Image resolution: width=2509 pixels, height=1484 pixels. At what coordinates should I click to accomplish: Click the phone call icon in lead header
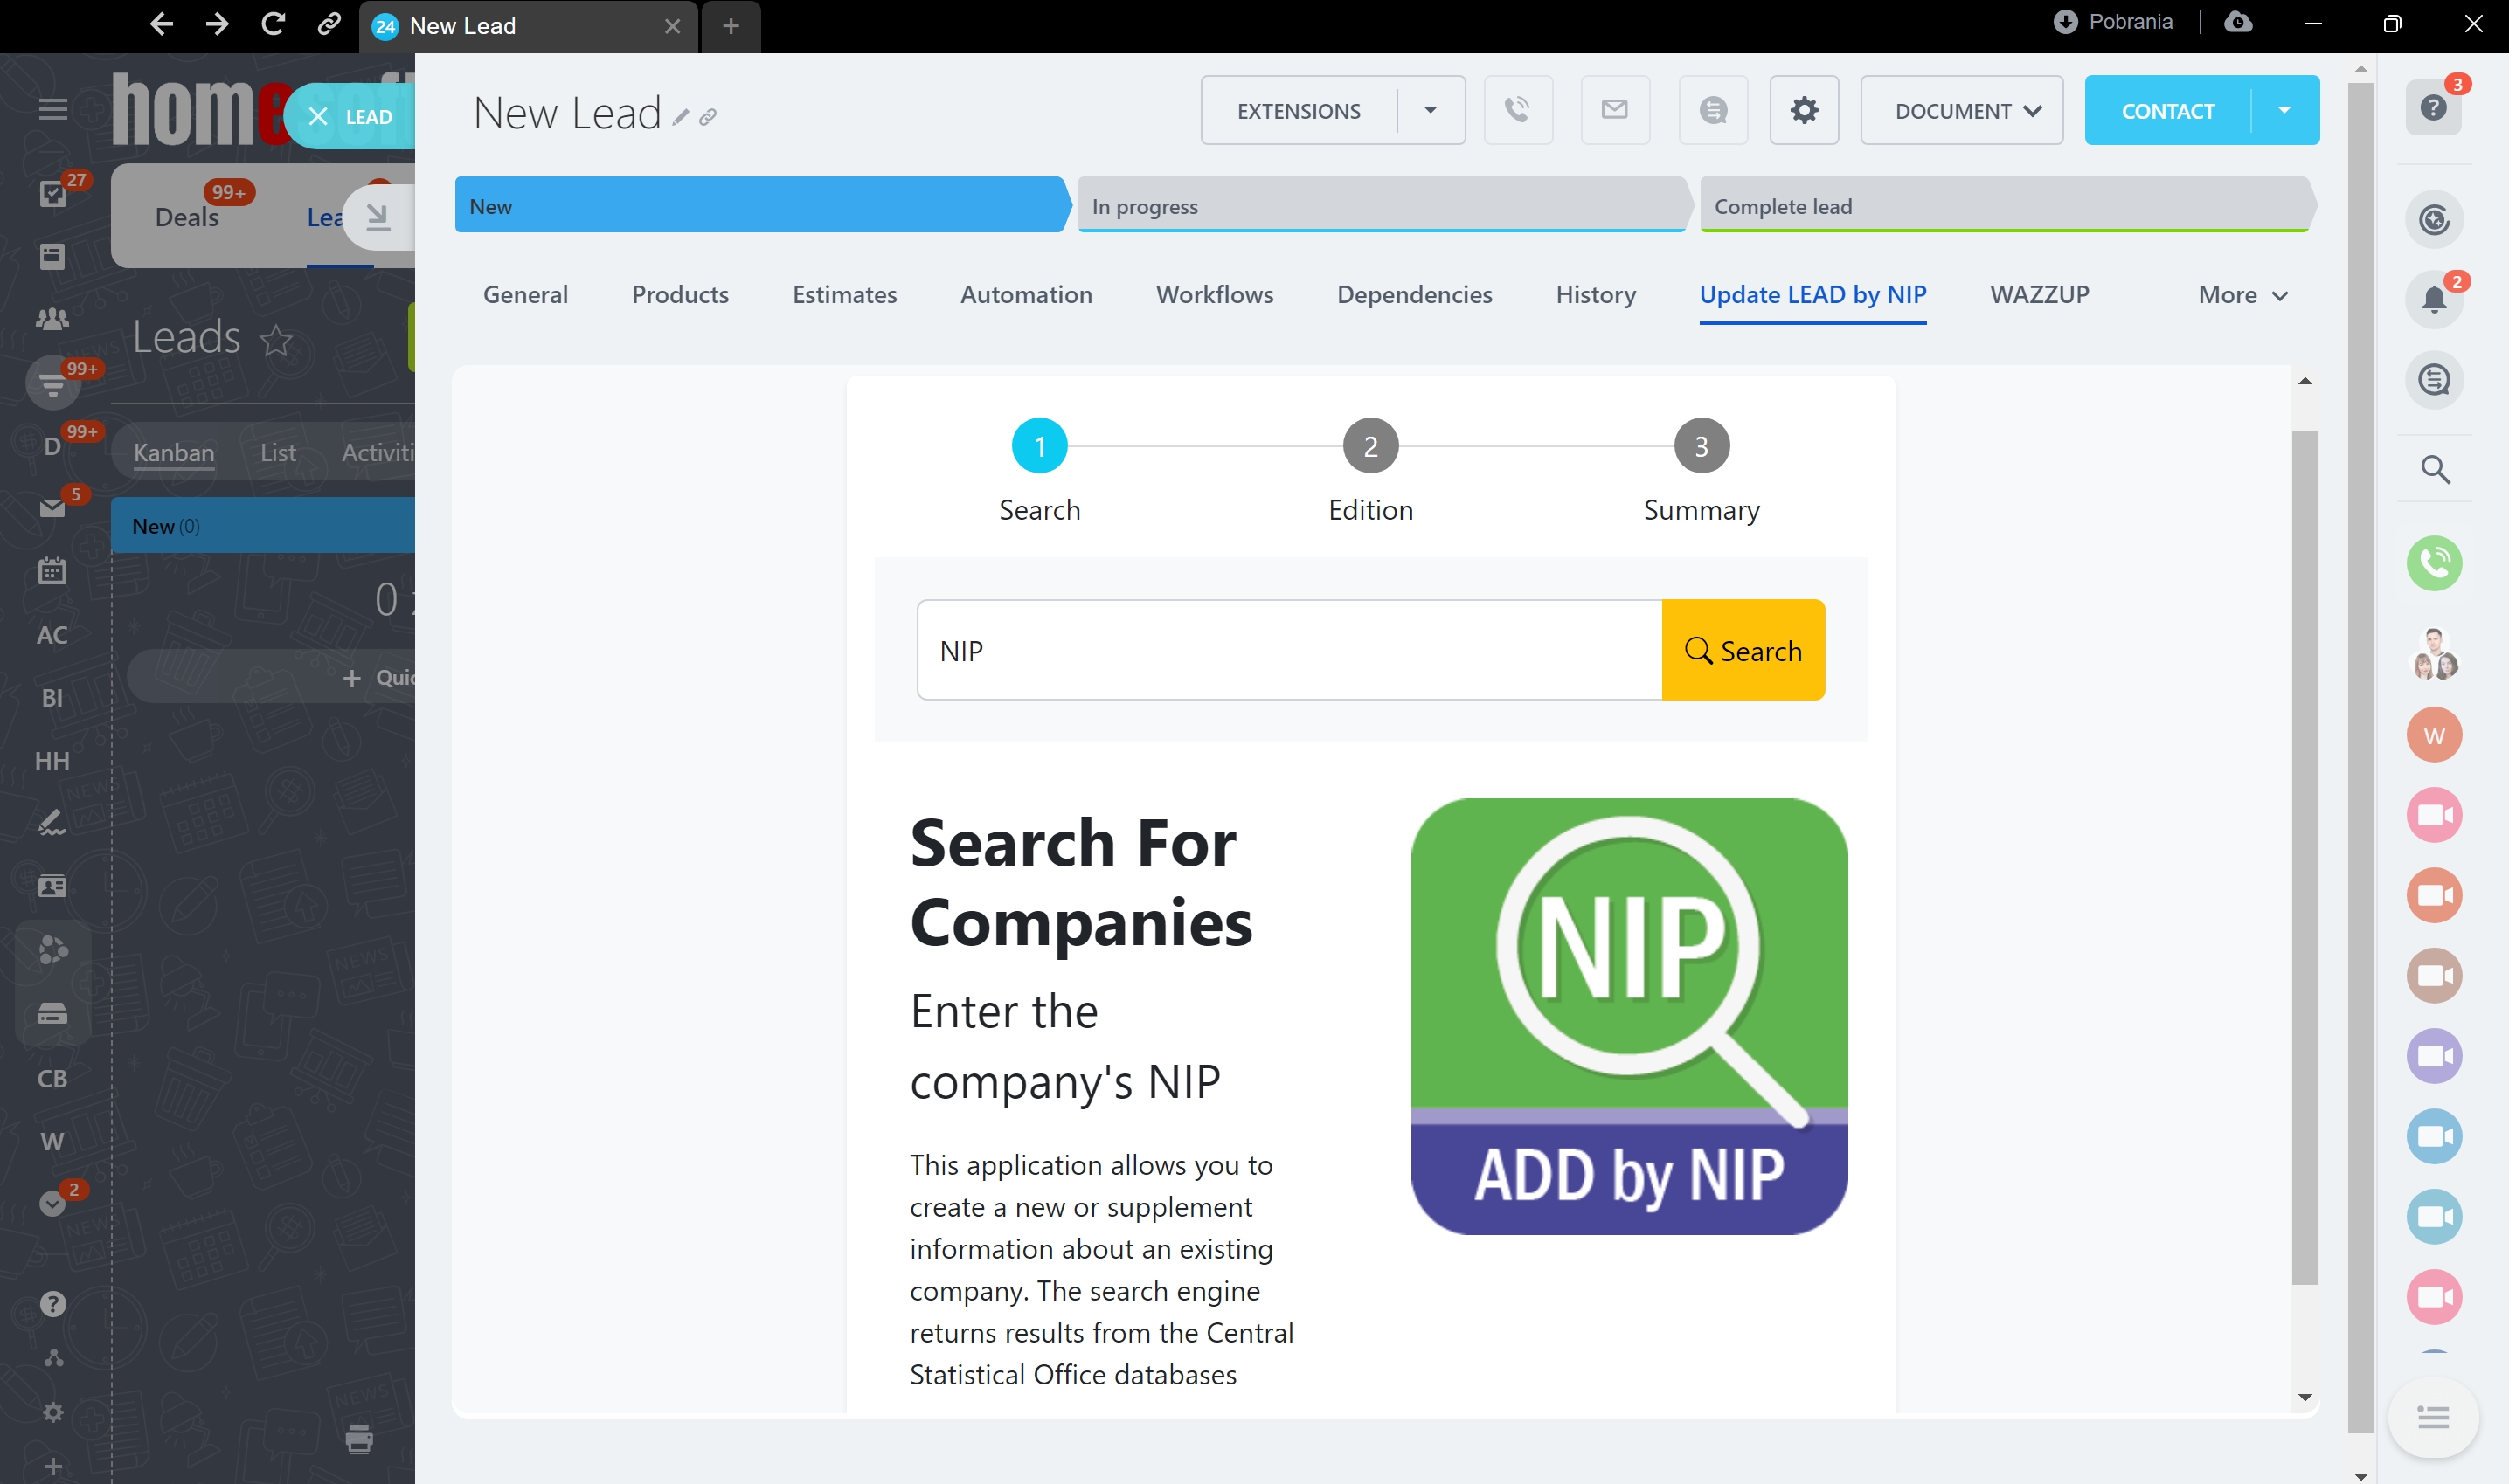1516,110
